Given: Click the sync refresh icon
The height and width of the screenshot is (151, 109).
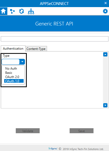Looking at the screenshot, I should [x=22, y=11].
